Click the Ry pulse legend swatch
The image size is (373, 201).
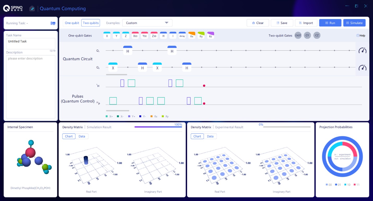pos(163,116)
